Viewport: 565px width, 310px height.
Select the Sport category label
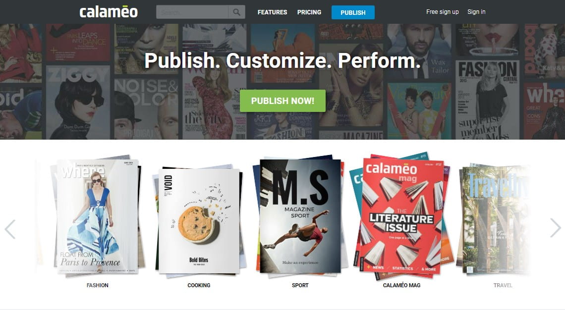click(300, 285)
